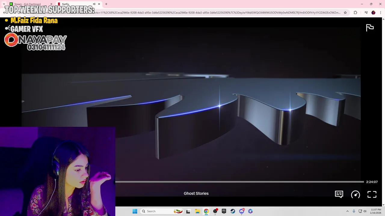
Task: Open OBS Studio from the taskbar
Action: [x=215, y=211]
